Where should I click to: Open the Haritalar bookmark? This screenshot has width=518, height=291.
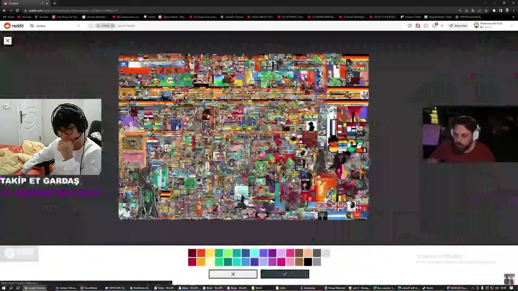42,17
